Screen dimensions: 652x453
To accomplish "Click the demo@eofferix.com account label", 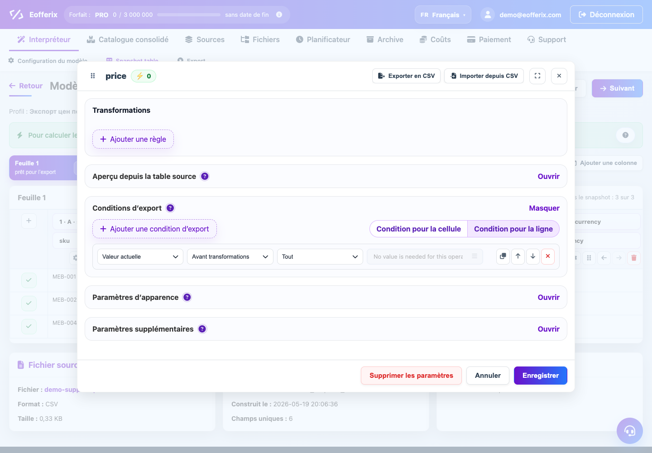I will point(530,14).
